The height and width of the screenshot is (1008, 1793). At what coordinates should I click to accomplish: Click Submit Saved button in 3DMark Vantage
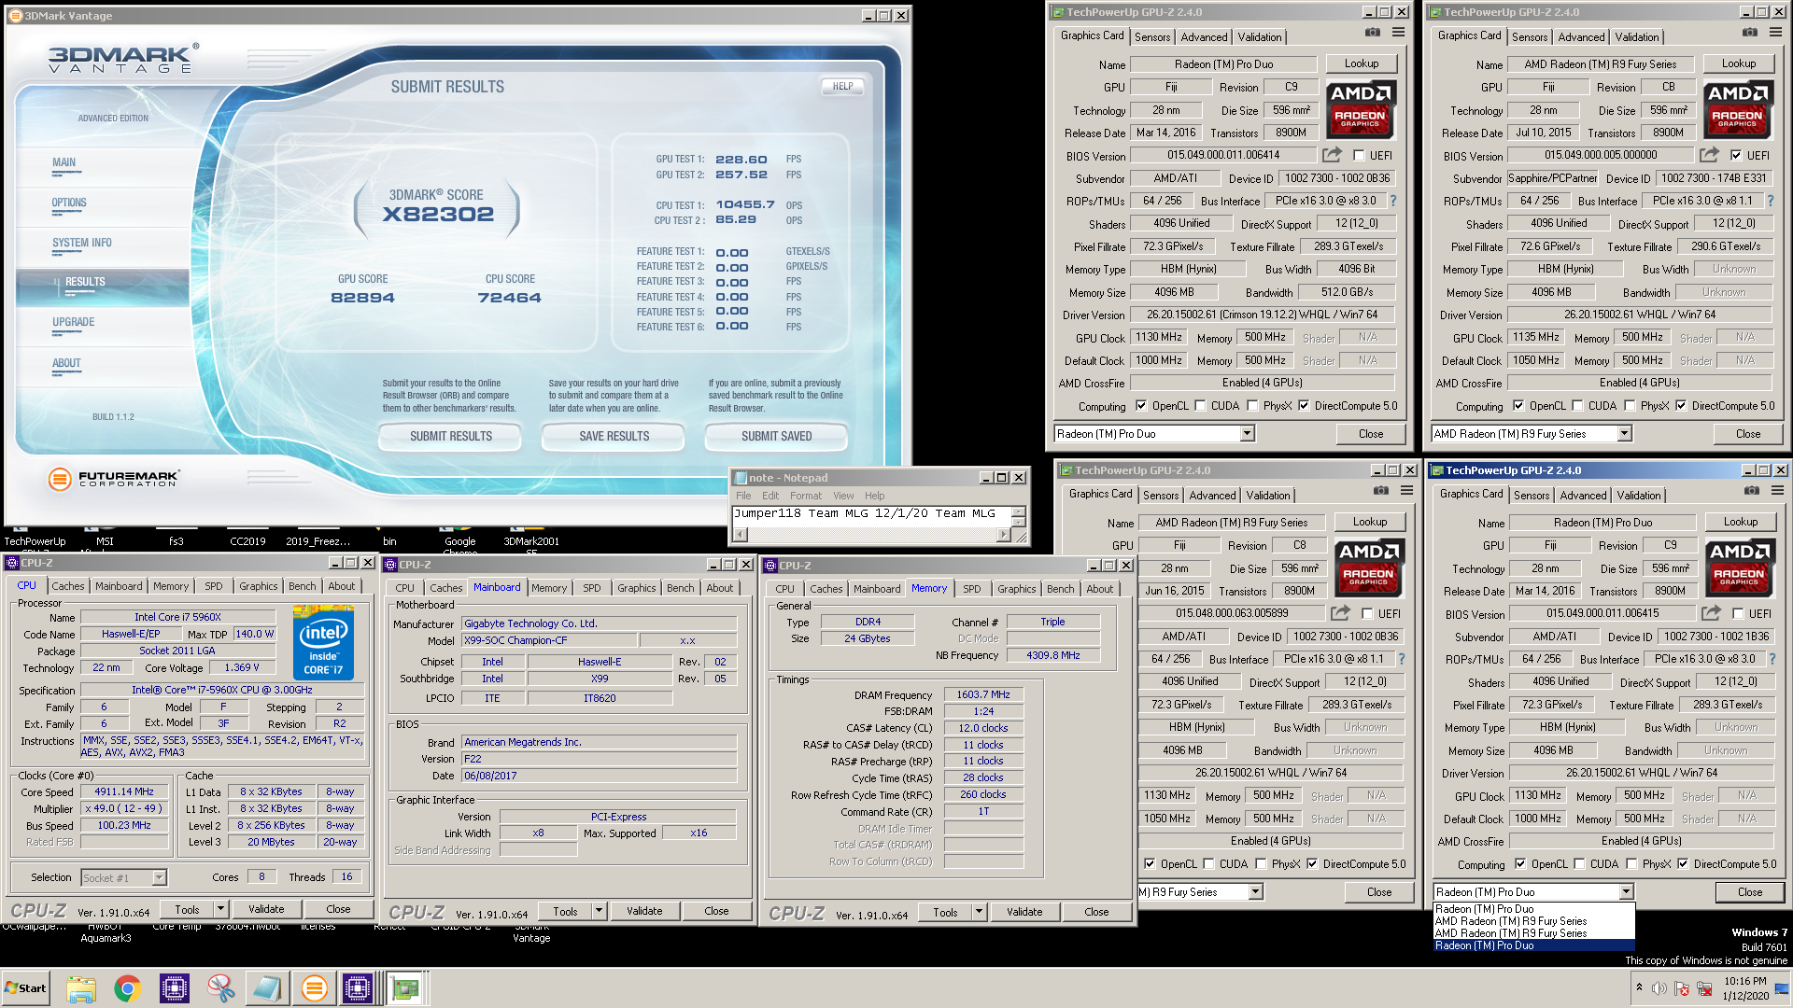(776, 436)
